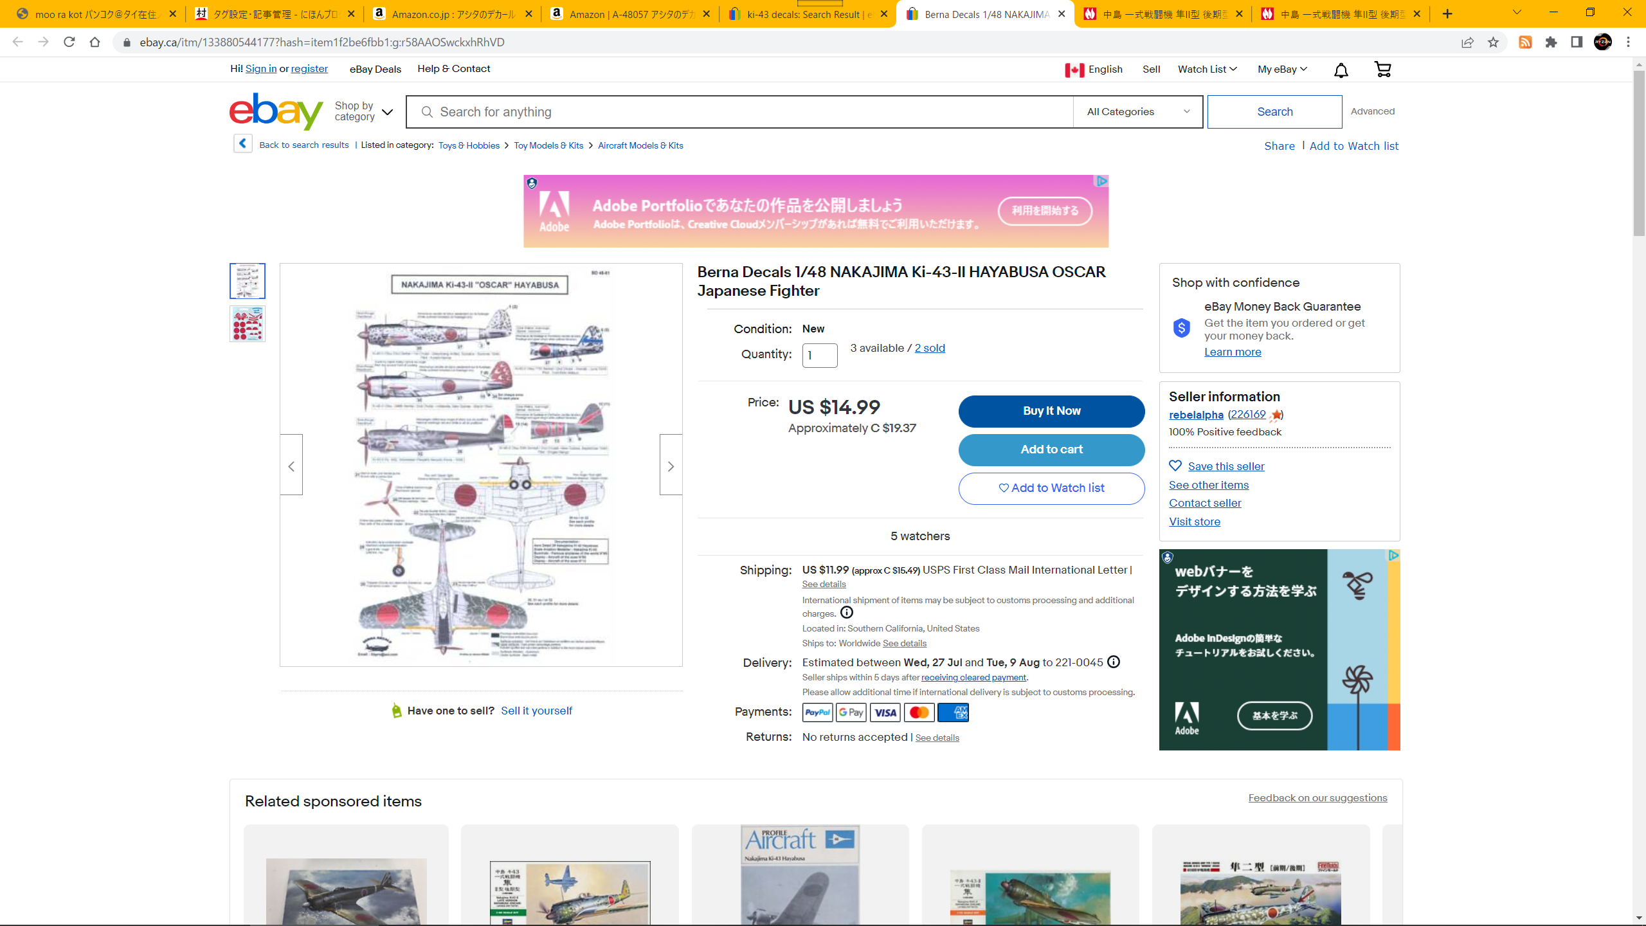Click the Add to cart button

1051,449
